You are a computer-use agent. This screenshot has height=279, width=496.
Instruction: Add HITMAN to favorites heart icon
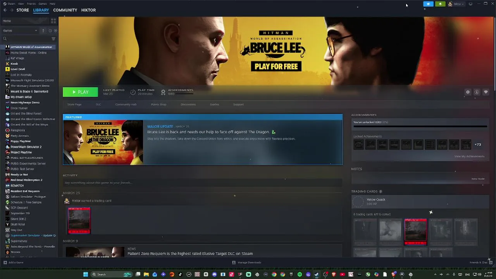486,92
